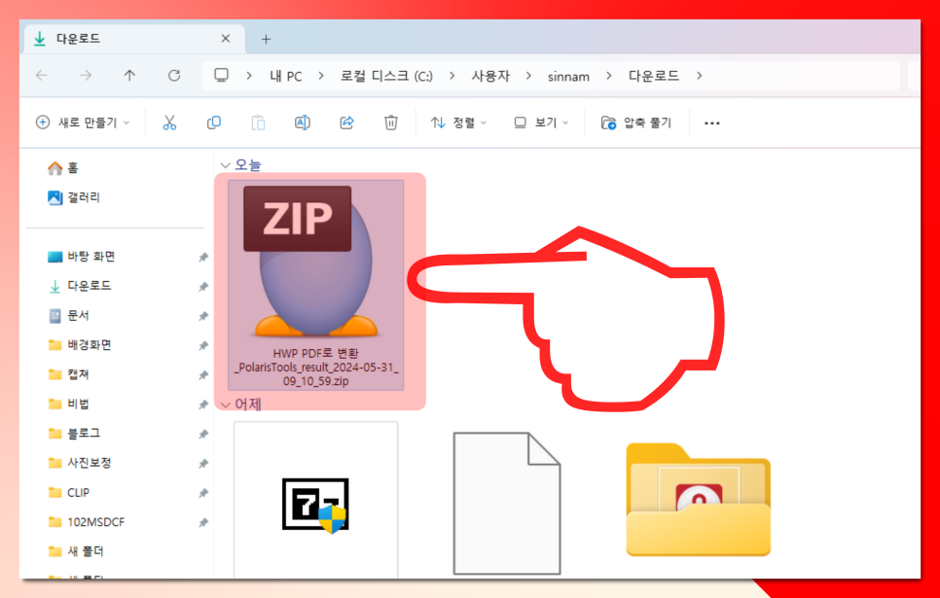Open the 보기 (View) dropdown
The width and height of the screenshot is (940, 598).
coord(539,123)
